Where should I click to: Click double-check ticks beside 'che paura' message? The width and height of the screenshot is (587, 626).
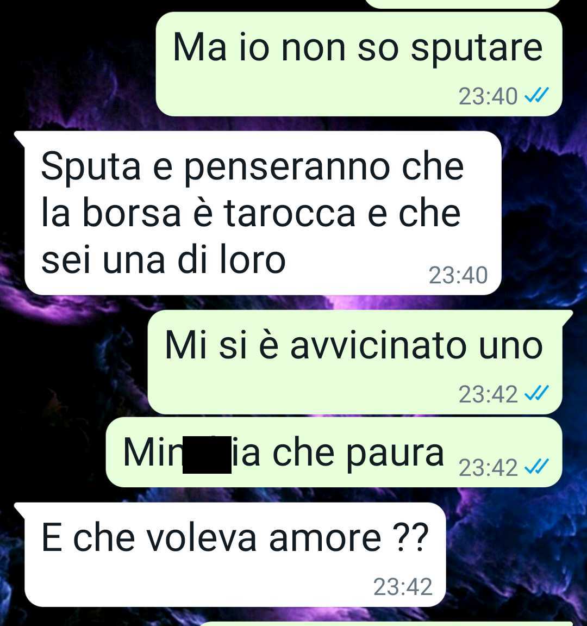pos(536,467)
